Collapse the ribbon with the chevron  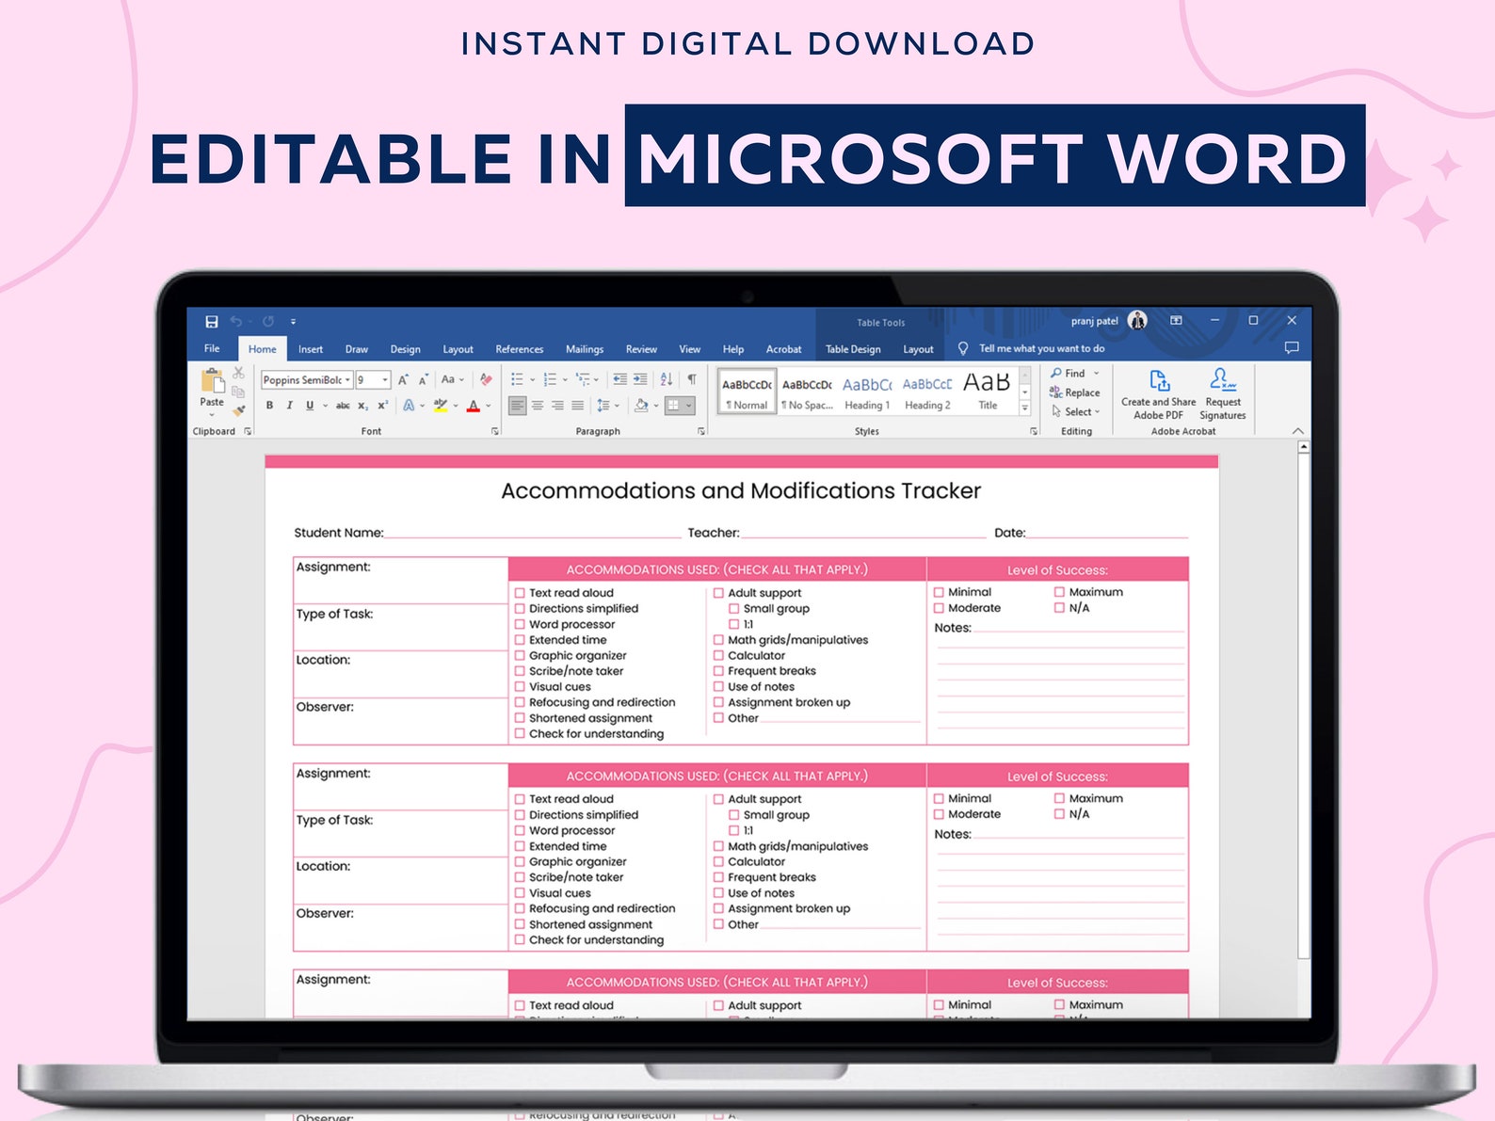(x=1298, y=431)
